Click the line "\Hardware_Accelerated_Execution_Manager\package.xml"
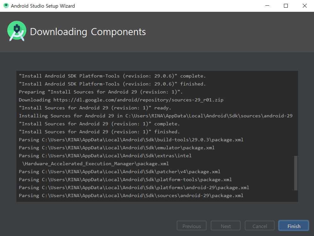The image size is (314, 236). (x=95, y=164)
